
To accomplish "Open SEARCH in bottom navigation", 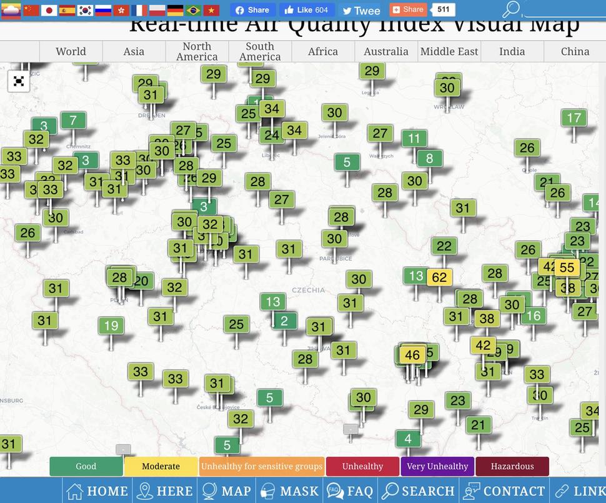I will pos(418,491).
